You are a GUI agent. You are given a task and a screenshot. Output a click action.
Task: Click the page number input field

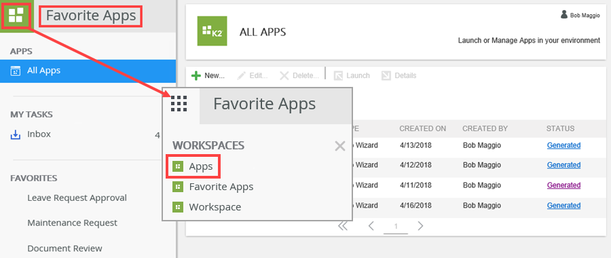[396, 227]
